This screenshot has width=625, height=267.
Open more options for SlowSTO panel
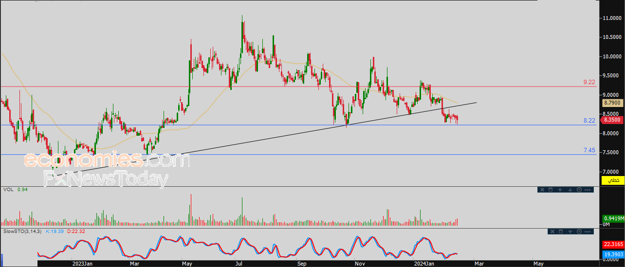588,231
